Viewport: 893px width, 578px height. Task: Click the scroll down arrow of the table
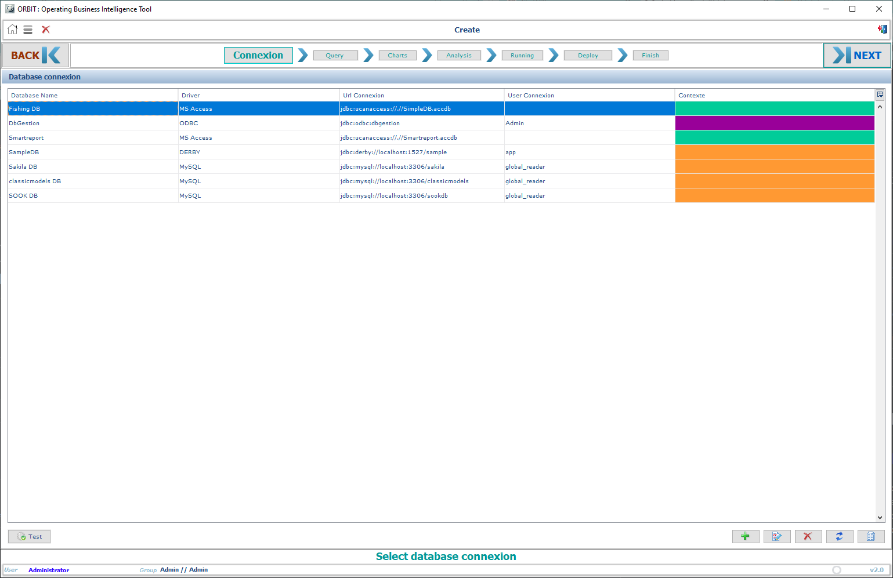click(x=880, y=518)
